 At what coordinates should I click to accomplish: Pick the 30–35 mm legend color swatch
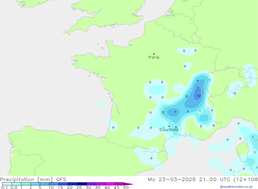click(x=92, y=184)
